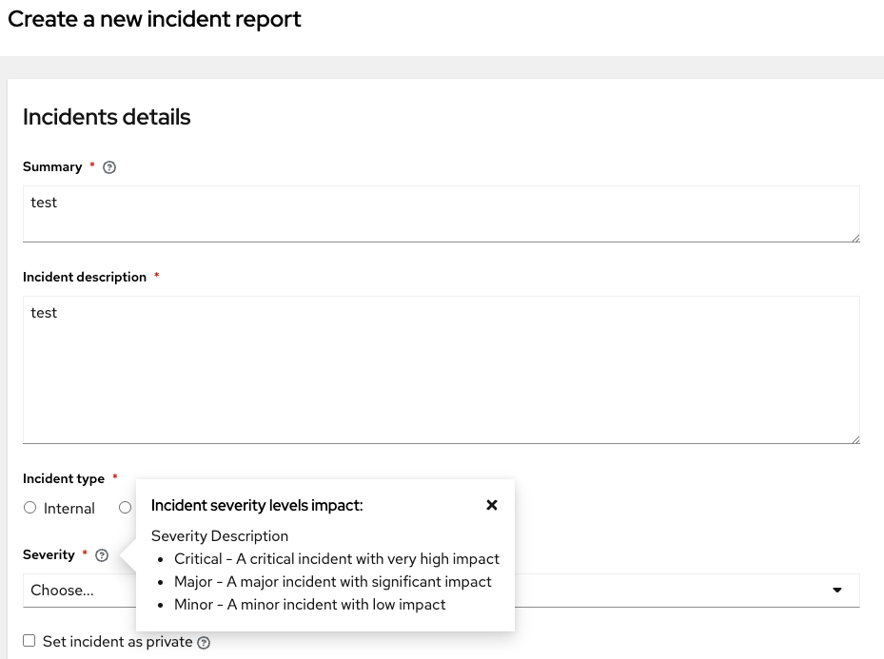
Task: Click the help icon next to Summary
Action: [109, 167]
